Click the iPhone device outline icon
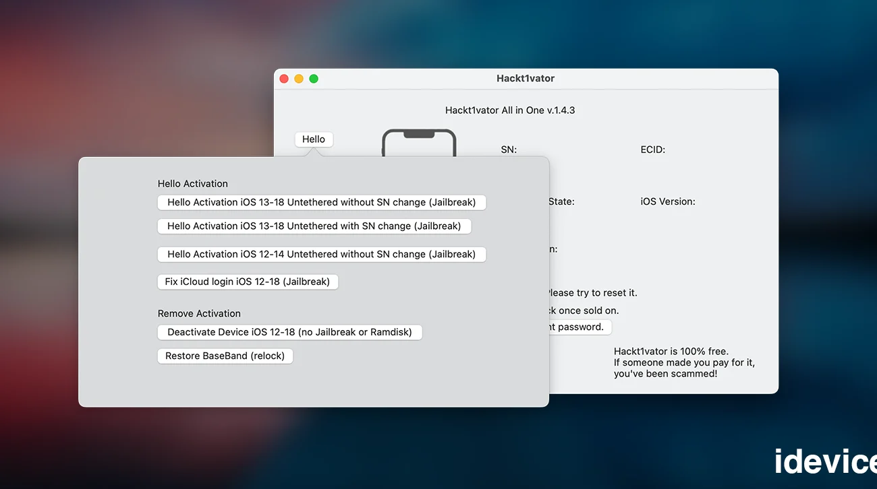 (419, 143)
